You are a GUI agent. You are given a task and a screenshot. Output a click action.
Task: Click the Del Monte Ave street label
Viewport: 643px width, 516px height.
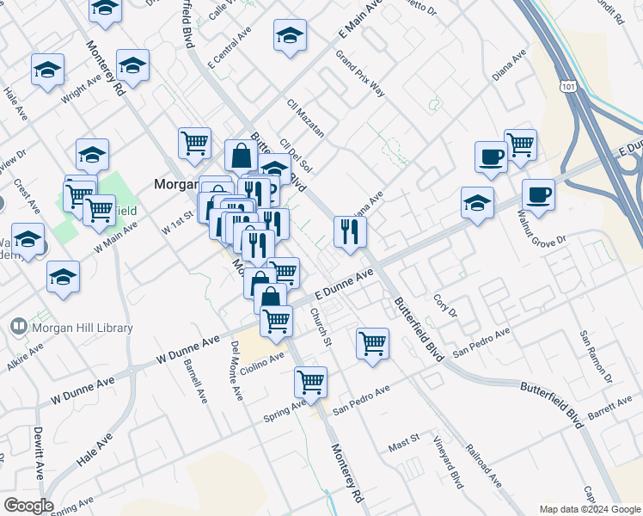(236, 371)
